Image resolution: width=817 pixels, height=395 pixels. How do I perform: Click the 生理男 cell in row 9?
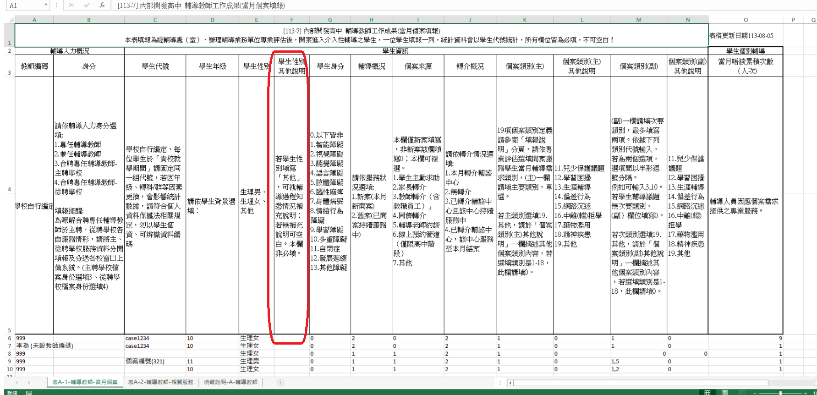pyautogui.click(x=256, y=361)
